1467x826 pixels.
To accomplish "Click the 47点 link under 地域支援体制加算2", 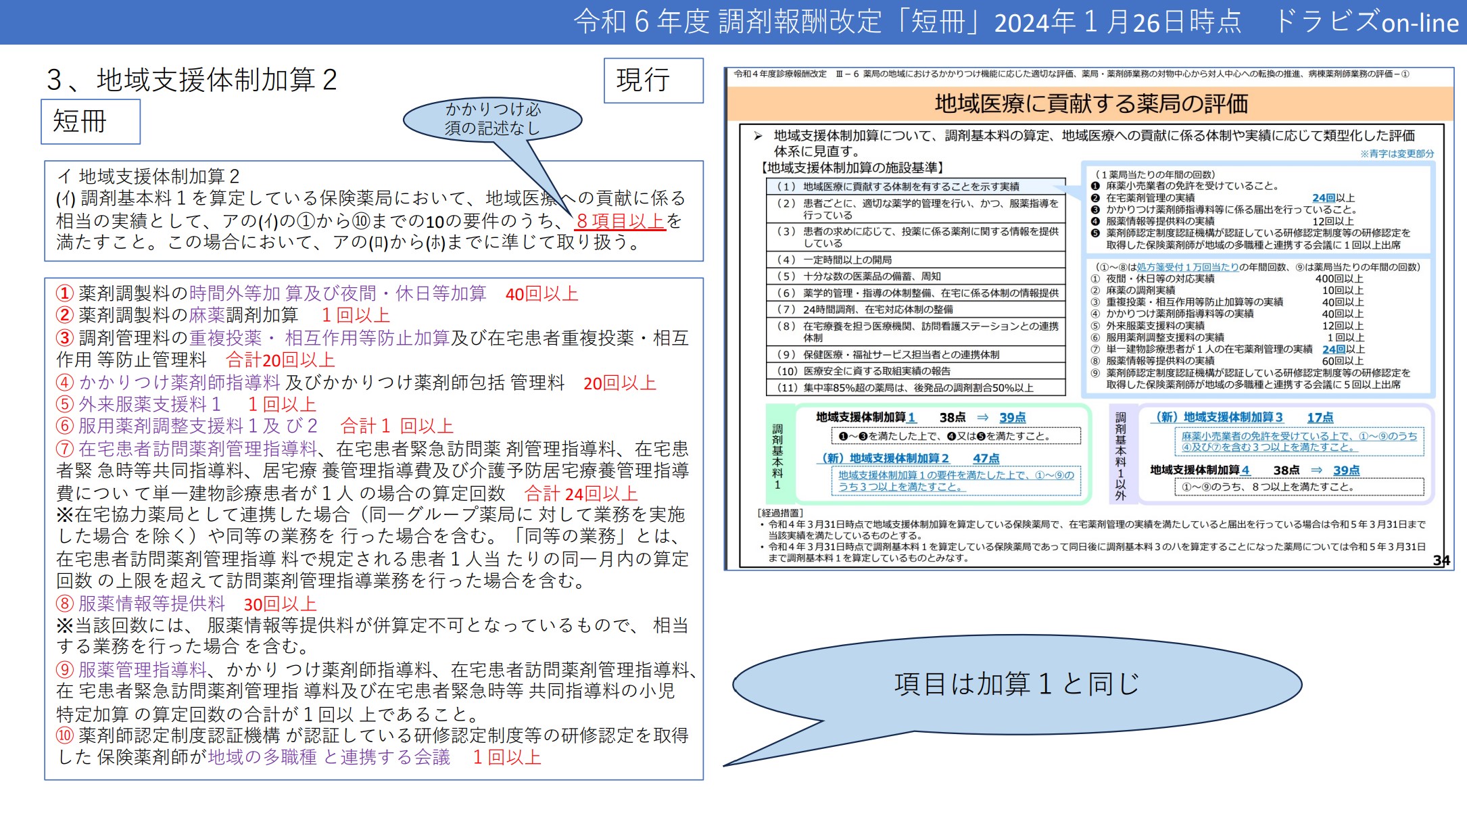I will tap(987, 459).
